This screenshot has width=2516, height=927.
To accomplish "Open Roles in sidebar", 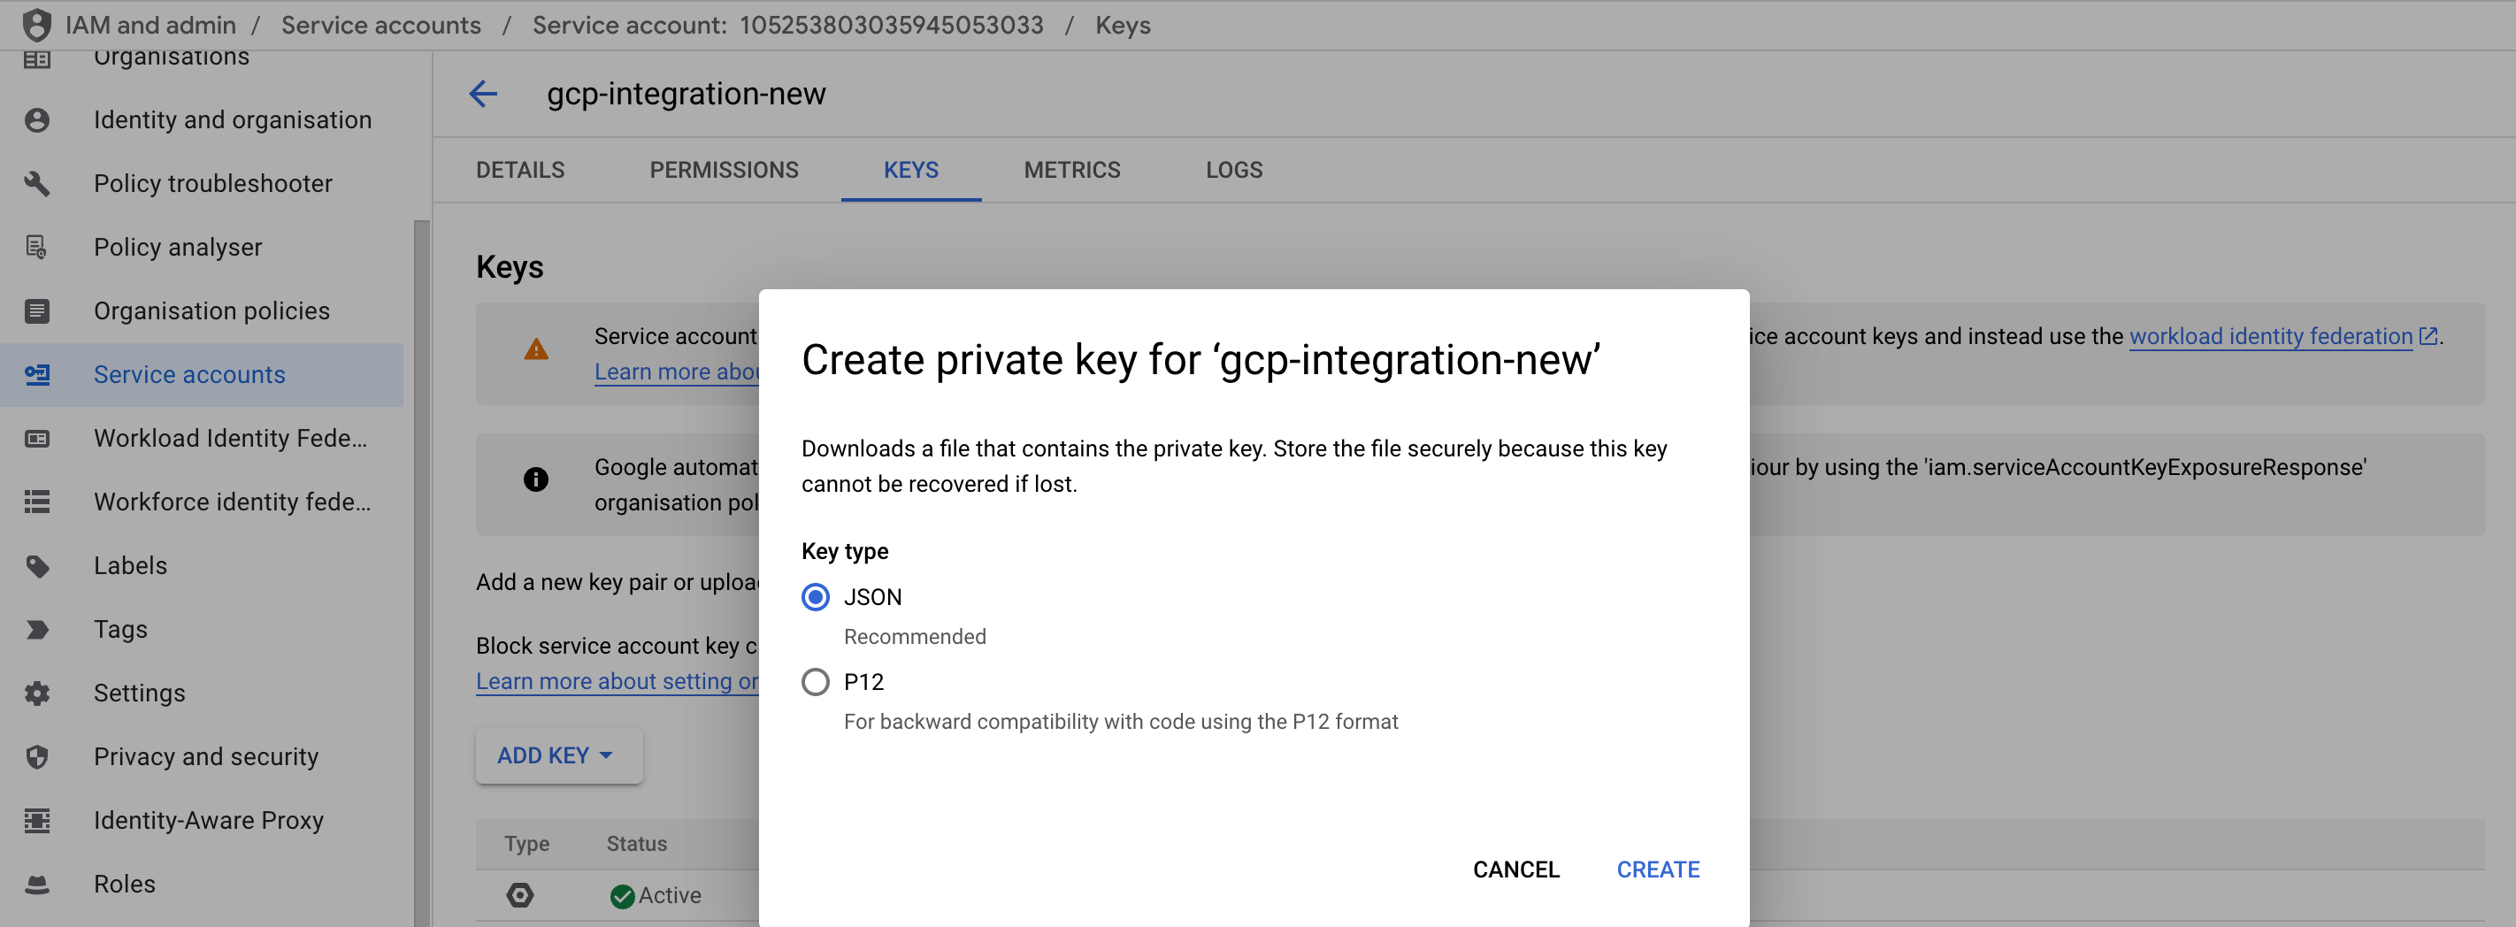I will tap(201, 884).
